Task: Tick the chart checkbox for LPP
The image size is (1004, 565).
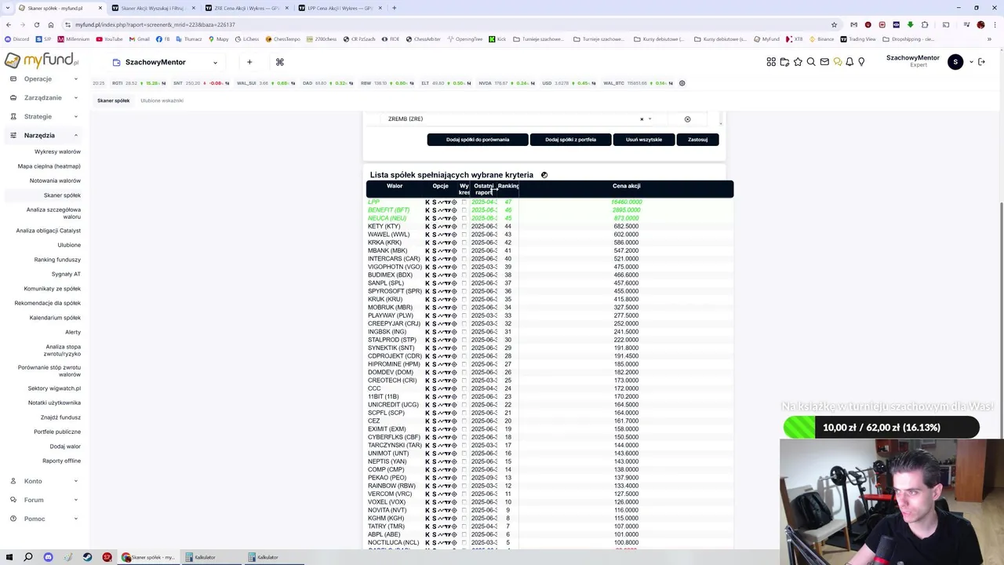Action: (x=464, y=202)
